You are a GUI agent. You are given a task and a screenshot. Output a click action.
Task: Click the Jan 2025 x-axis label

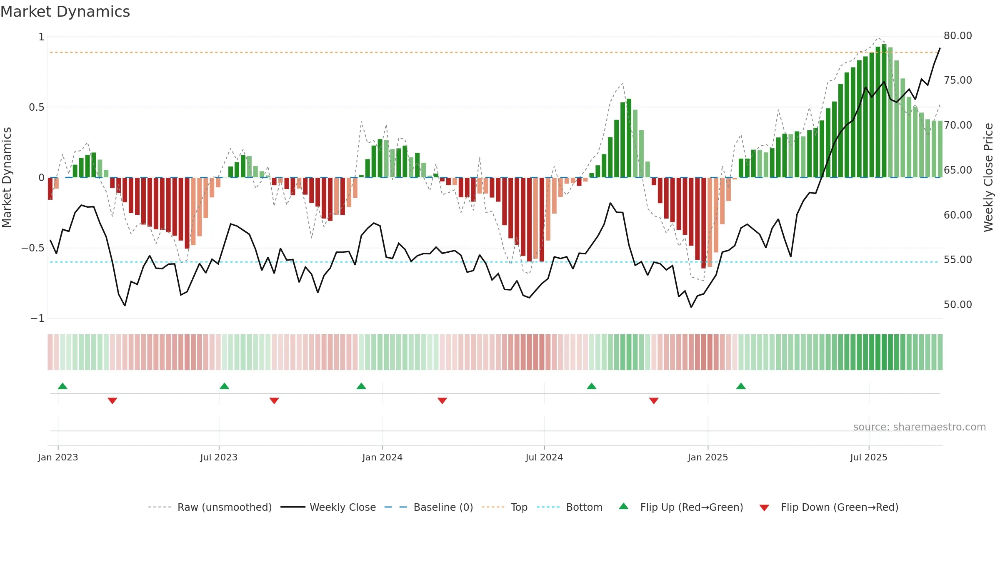point(708,457)
